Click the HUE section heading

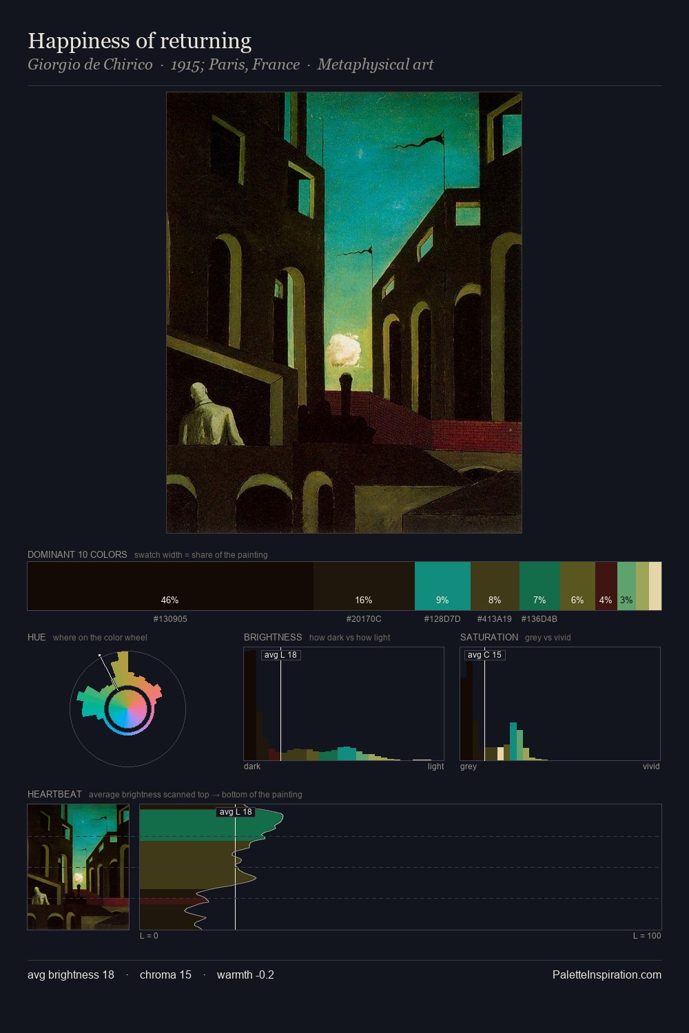[37, 637]
